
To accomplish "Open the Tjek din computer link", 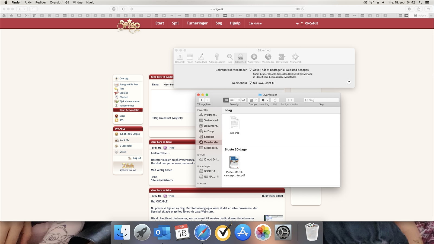I will pos(129,101).
